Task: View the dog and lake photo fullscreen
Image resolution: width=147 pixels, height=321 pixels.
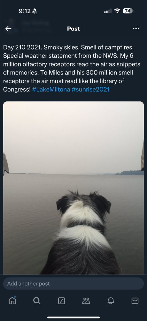Action: pyautogui.click(x=73, y=188)
